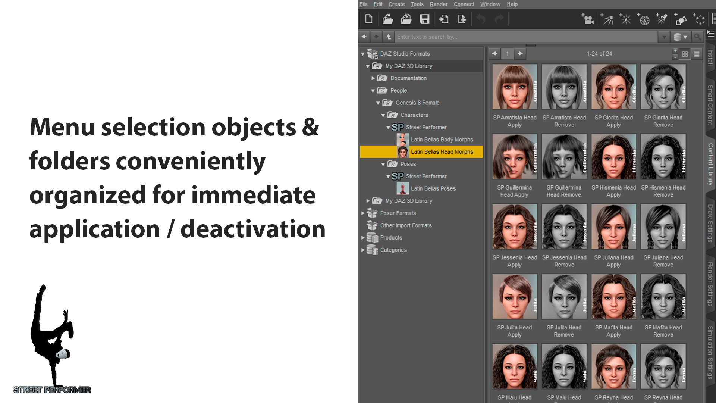Increase thumbnail size with plus button
This screenshot has height=403, width=716.
pos(675,50)
